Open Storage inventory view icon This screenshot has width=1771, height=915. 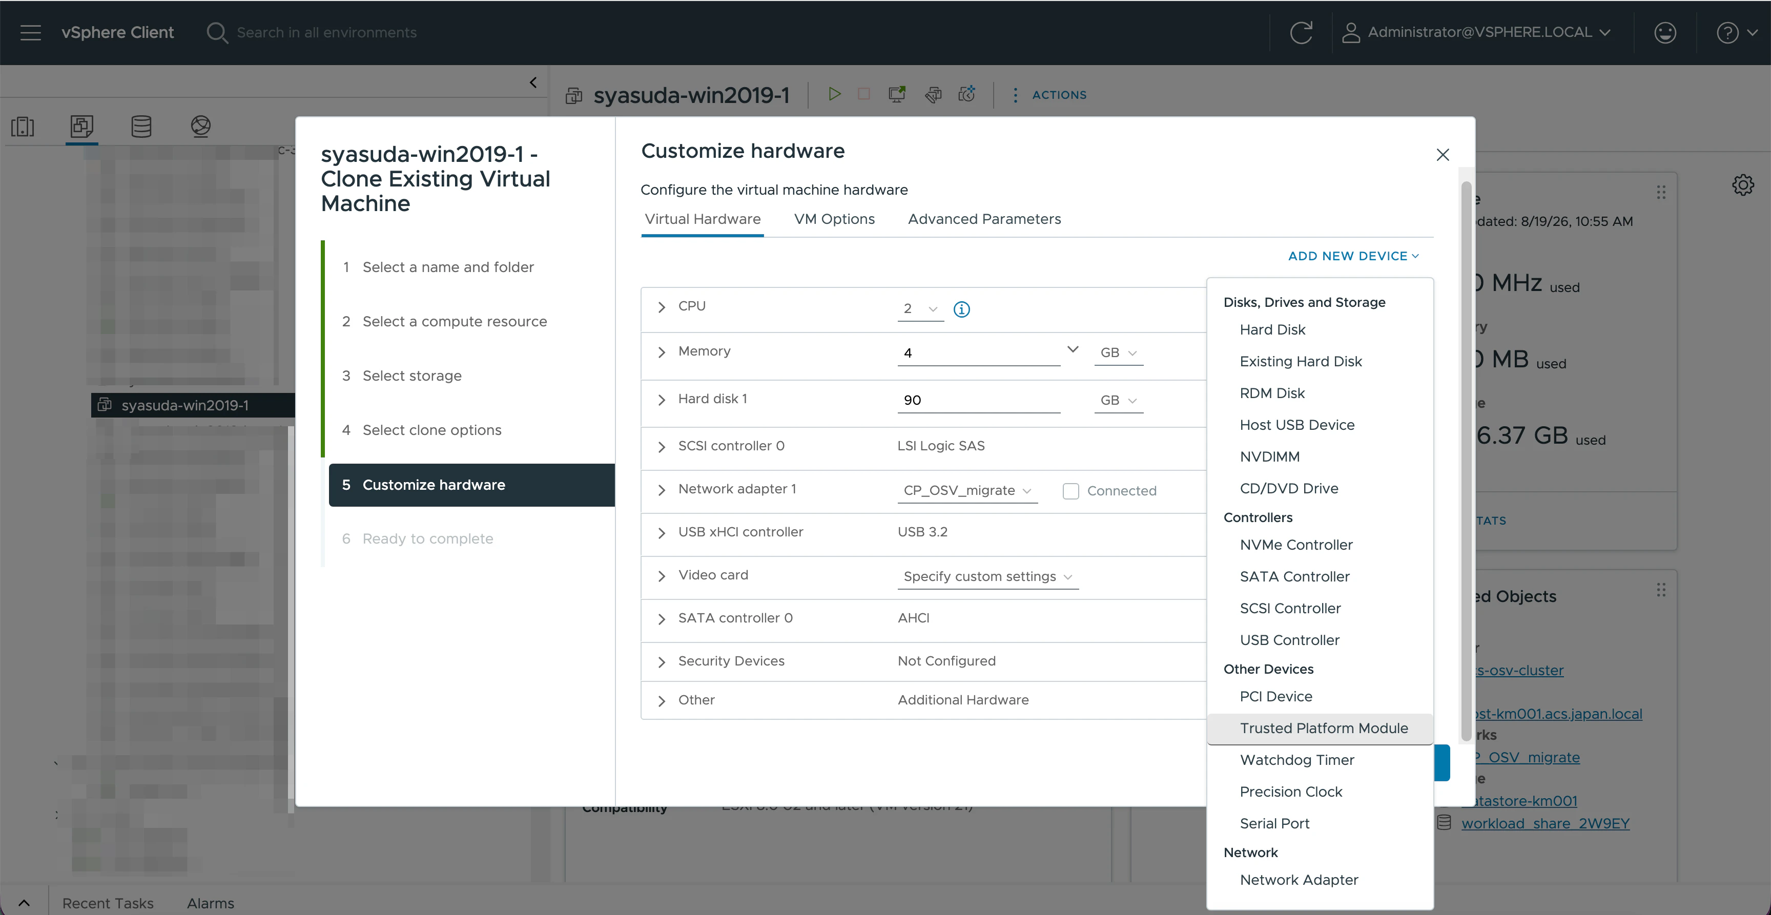pyautogui.click(x=141, y=127)
